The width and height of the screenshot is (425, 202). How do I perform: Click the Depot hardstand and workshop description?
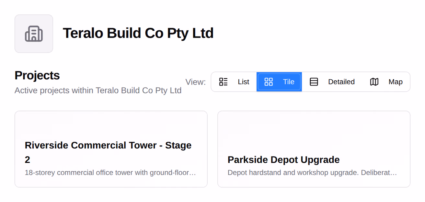click(x=312, y=173)
